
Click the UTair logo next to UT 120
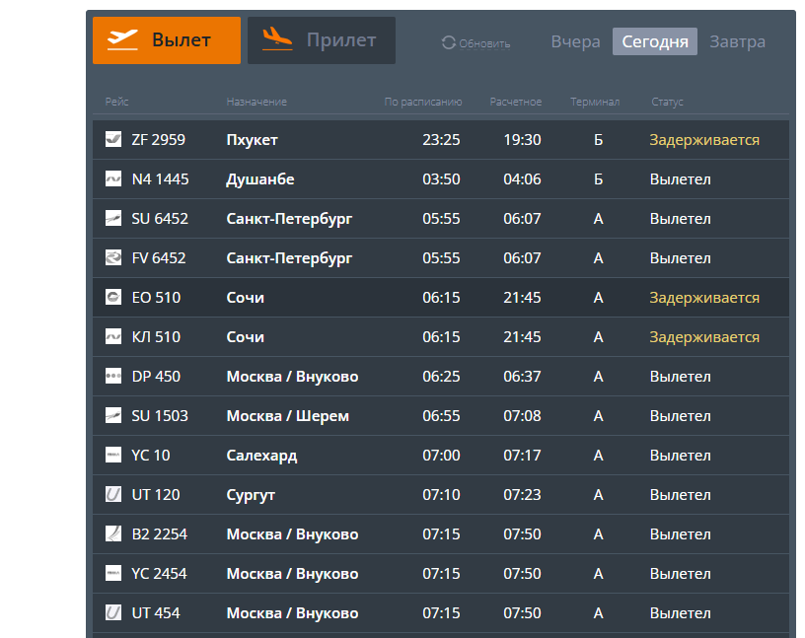113,495
